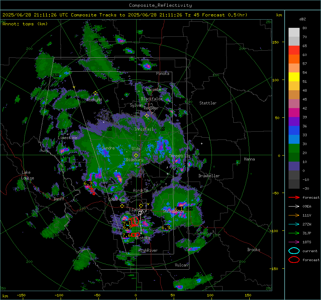Image resolution: width=321 pixels, height=300 pixels.
Task: Click the 'Annot: tops (km)' annotation text
Action: click(25, 24)
